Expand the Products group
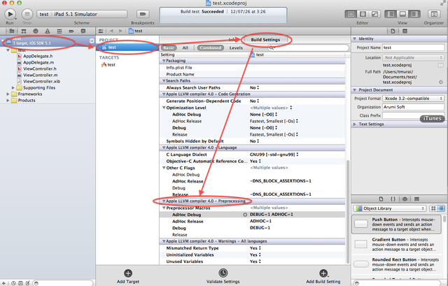The image size is (448, 286). pos(8,100)
